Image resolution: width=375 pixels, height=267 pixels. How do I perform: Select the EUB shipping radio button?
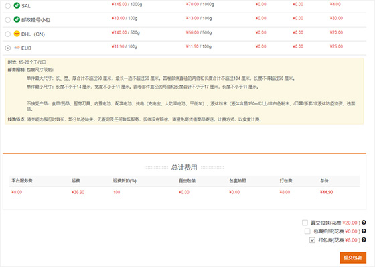[8, 48]
